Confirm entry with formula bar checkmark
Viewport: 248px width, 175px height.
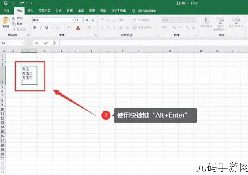pyautogui.click(x=46, y=43)
